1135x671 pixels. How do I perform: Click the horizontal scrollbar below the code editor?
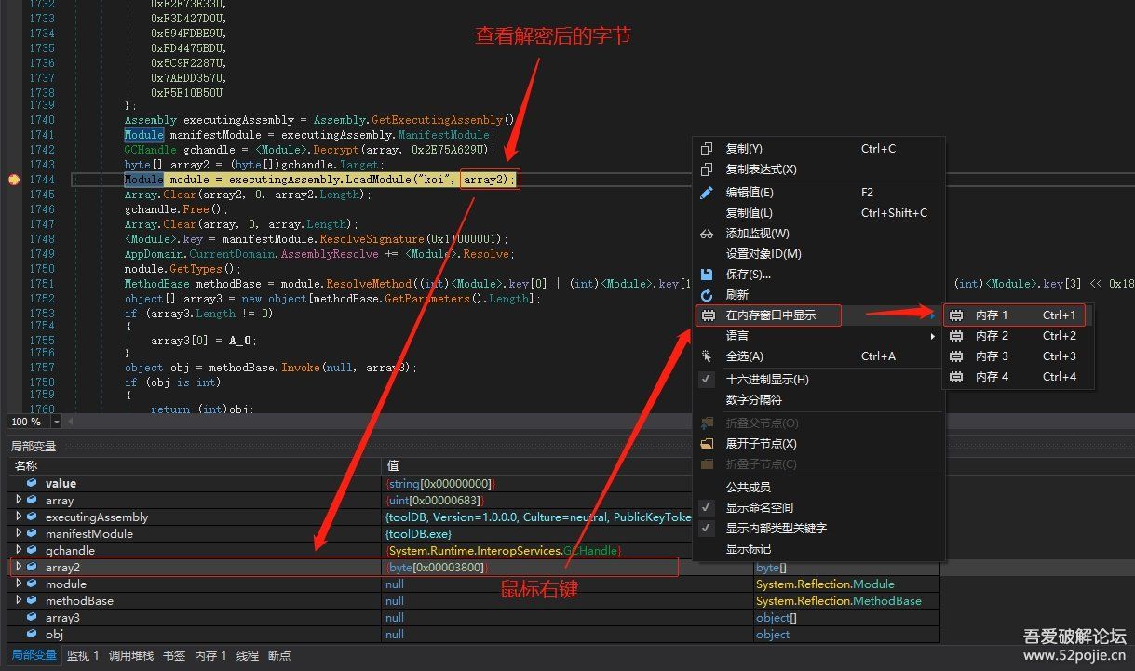[x=372, y=422]
